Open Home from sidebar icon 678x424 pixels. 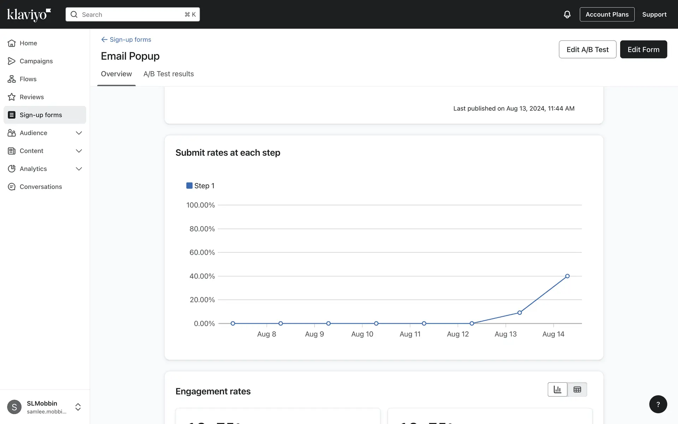pos(12,43)
